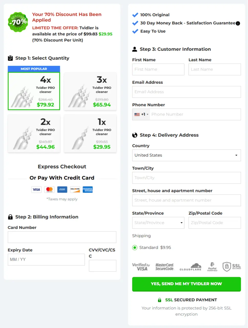The height and width of the screenshot is (328, 248).
Task: Click the SSL Secured shield badge
Action: (x=232, y=267)
